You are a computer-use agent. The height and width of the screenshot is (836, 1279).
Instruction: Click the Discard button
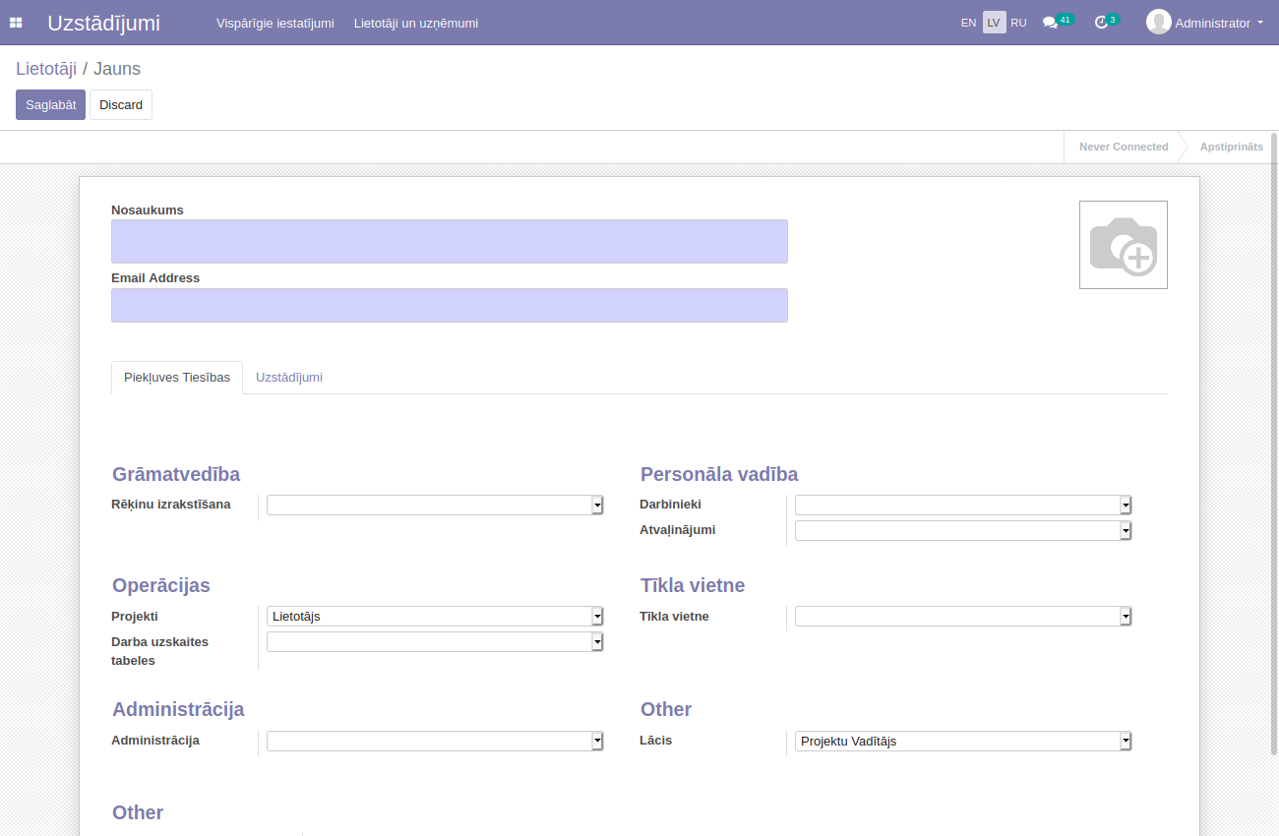coord(121,105)
